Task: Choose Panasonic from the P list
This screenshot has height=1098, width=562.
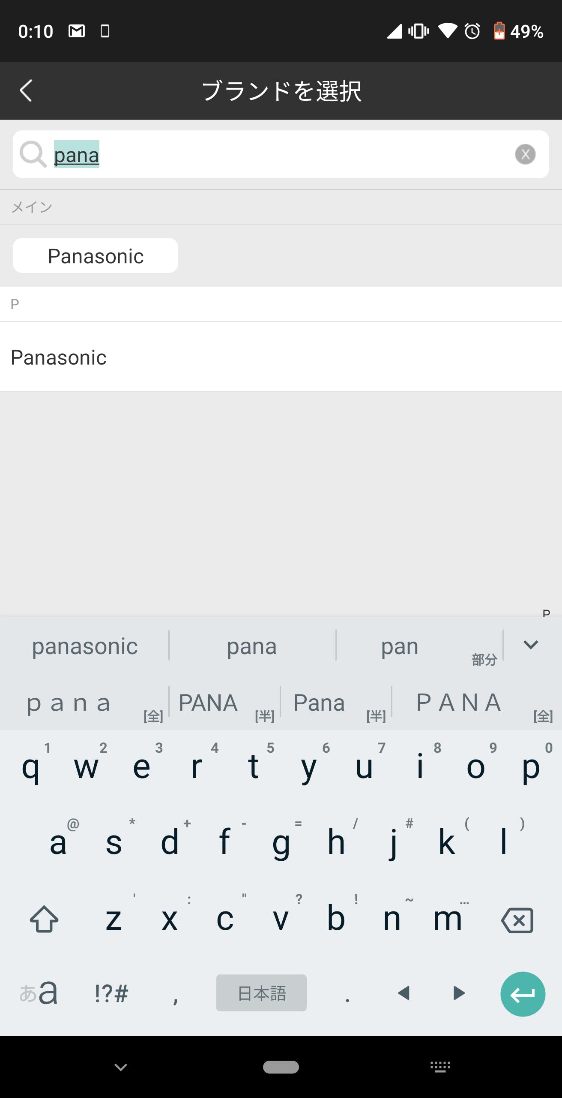Action: [x=59, y=357]
